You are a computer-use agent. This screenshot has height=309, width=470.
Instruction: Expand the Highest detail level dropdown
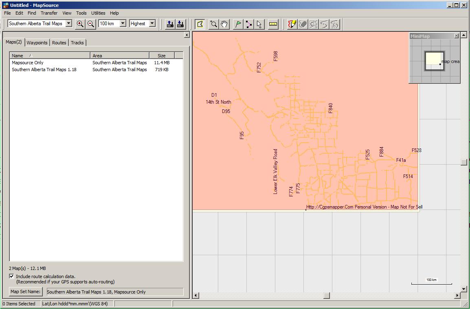coord(152,24)
